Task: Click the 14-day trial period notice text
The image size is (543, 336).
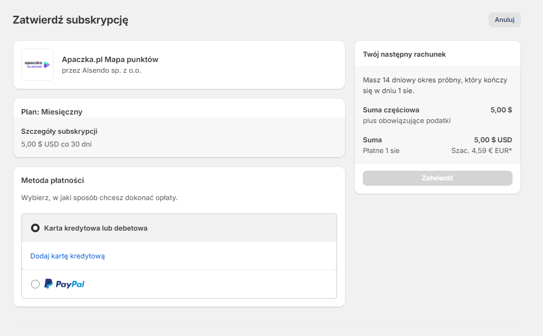Action: (x=434, y=85)
